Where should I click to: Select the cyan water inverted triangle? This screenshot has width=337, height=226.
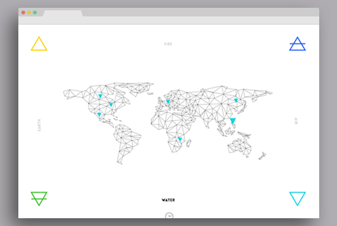click(298, 198)
